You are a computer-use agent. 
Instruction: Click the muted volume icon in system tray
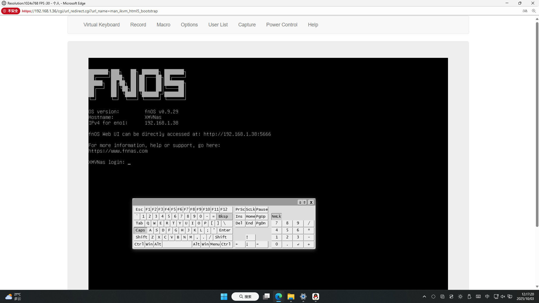point(503,297)
